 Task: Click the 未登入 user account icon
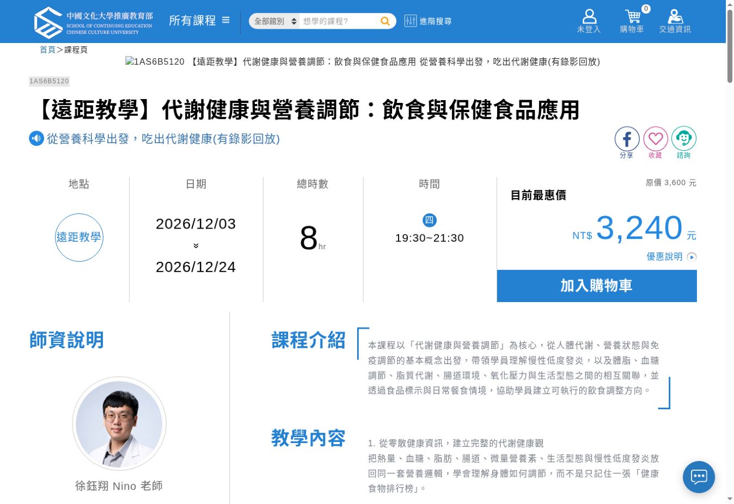click(589, 21)
